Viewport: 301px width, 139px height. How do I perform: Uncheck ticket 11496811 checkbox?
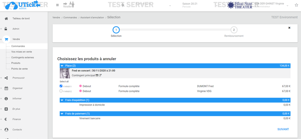click(61, 86)
